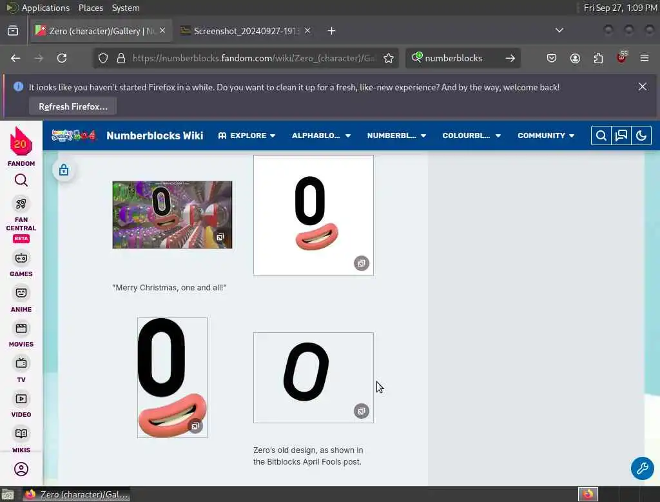This screenshot has height=502, width=660.
Task: Open Games section in Fandom sidebar
Action: click(21, 265)
